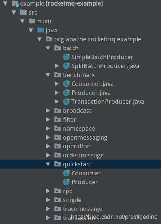The height and width of the screenshot is (224, 161).
Task: Click the TransactionProducer.java class icon
Action: click(x=66, y=102)
